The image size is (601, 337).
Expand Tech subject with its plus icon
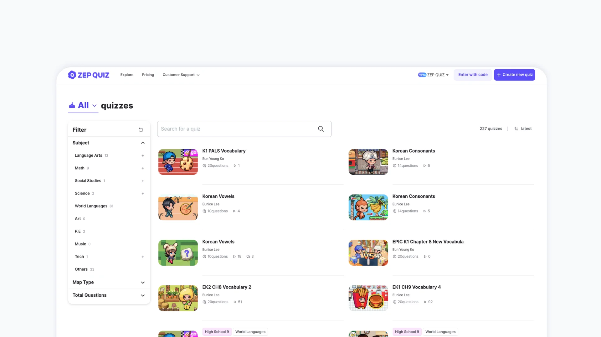[x=143, y=257]
